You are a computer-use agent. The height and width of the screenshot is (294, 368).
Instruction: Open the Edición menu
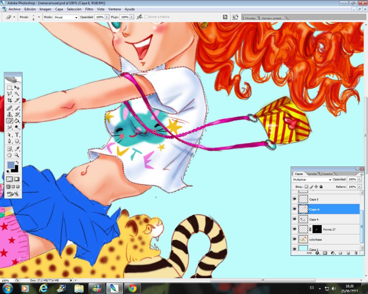click(30, 9)
